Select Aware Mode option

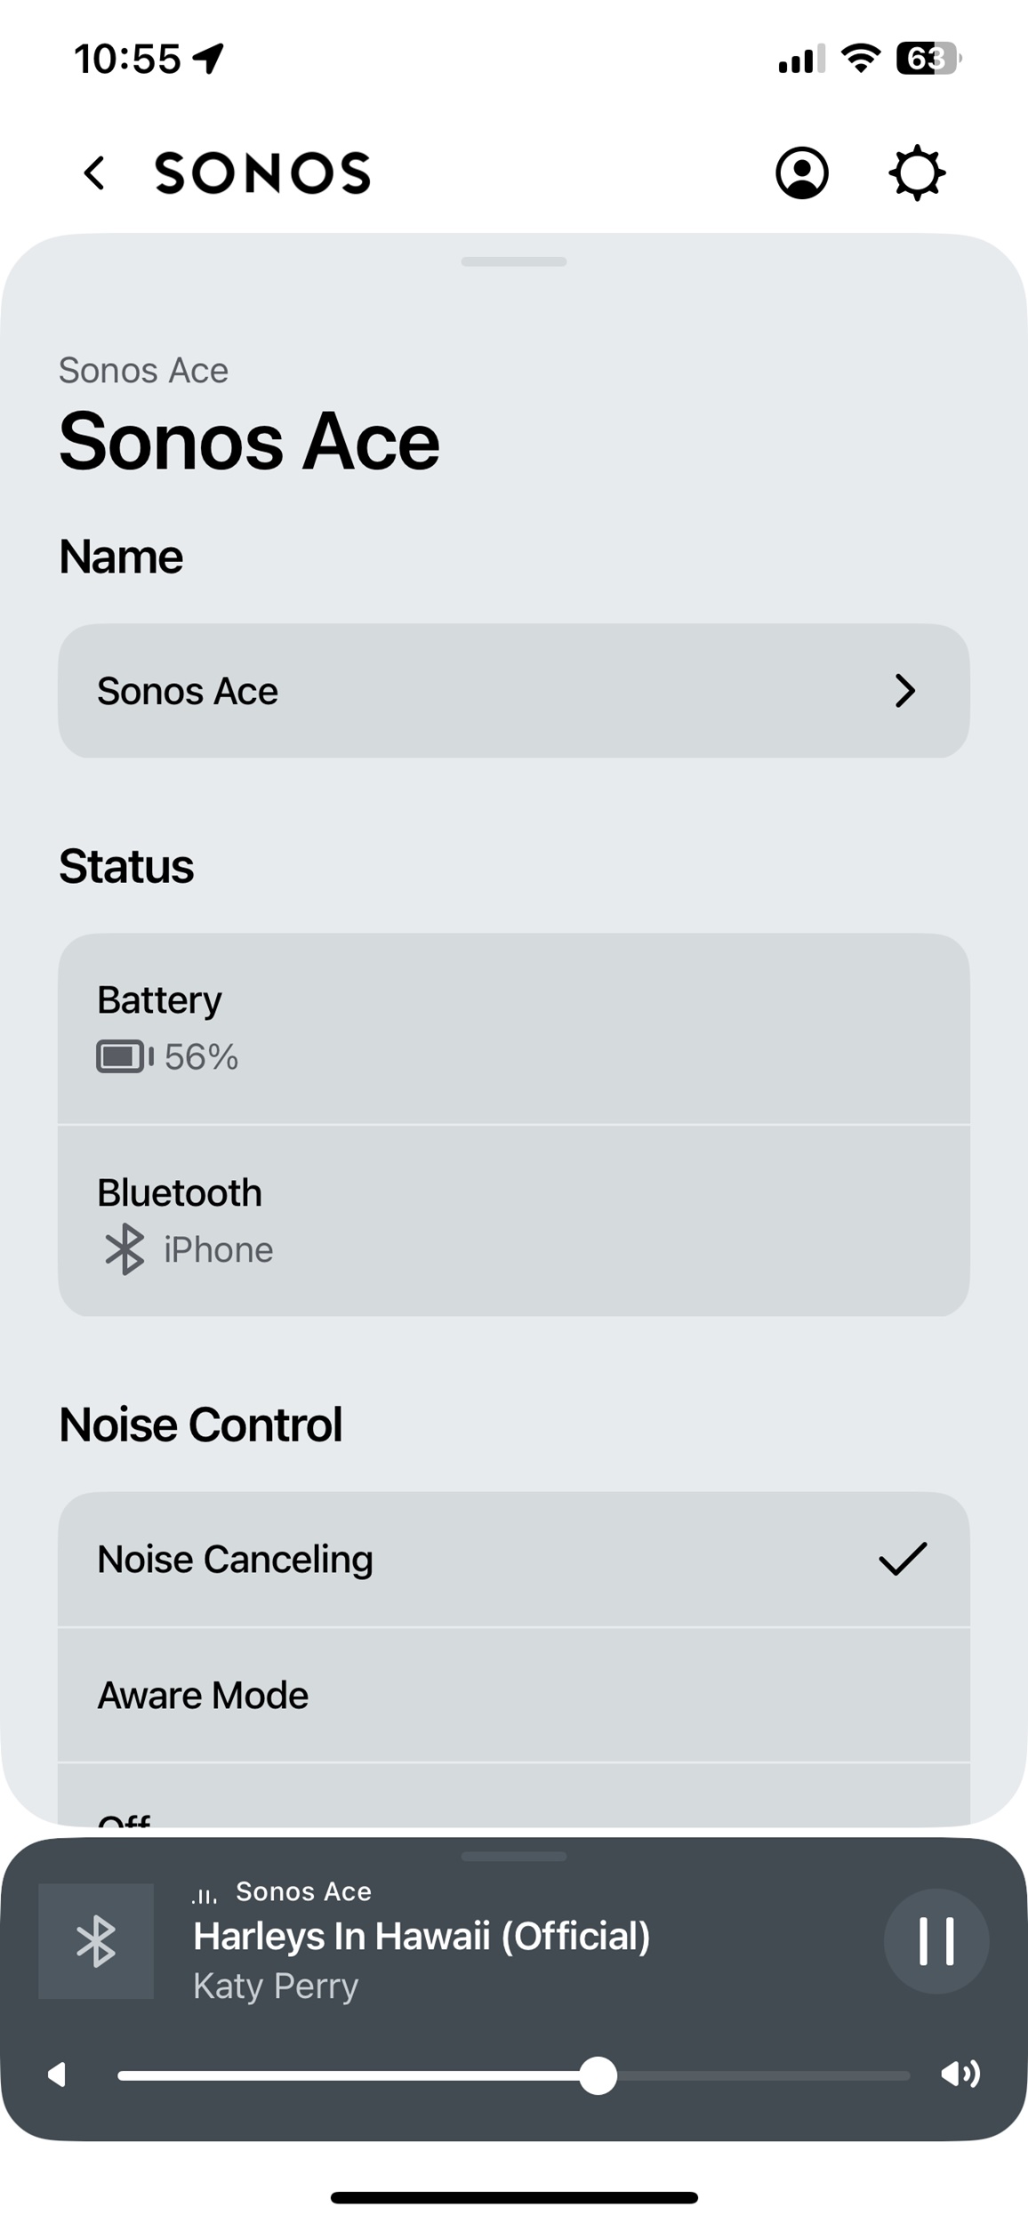tap(514, 1696)
